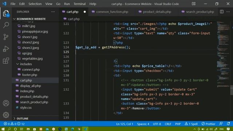The width and height of the screenshot is (233, 131).
Task: Click the editor vertical scrollbar thumb
Action: tap(232, 90)
